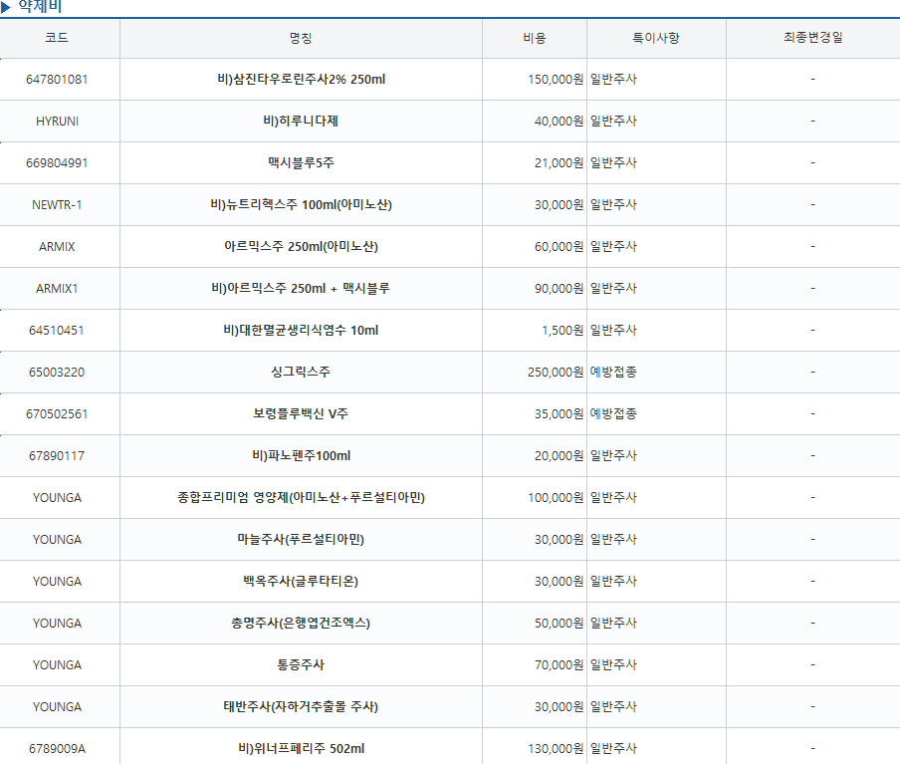Click 종합프리미엄 영양제(아미노산+푸르설티아민) name
Viewport: 900px width, 764px height.
[x=301, y=498]
